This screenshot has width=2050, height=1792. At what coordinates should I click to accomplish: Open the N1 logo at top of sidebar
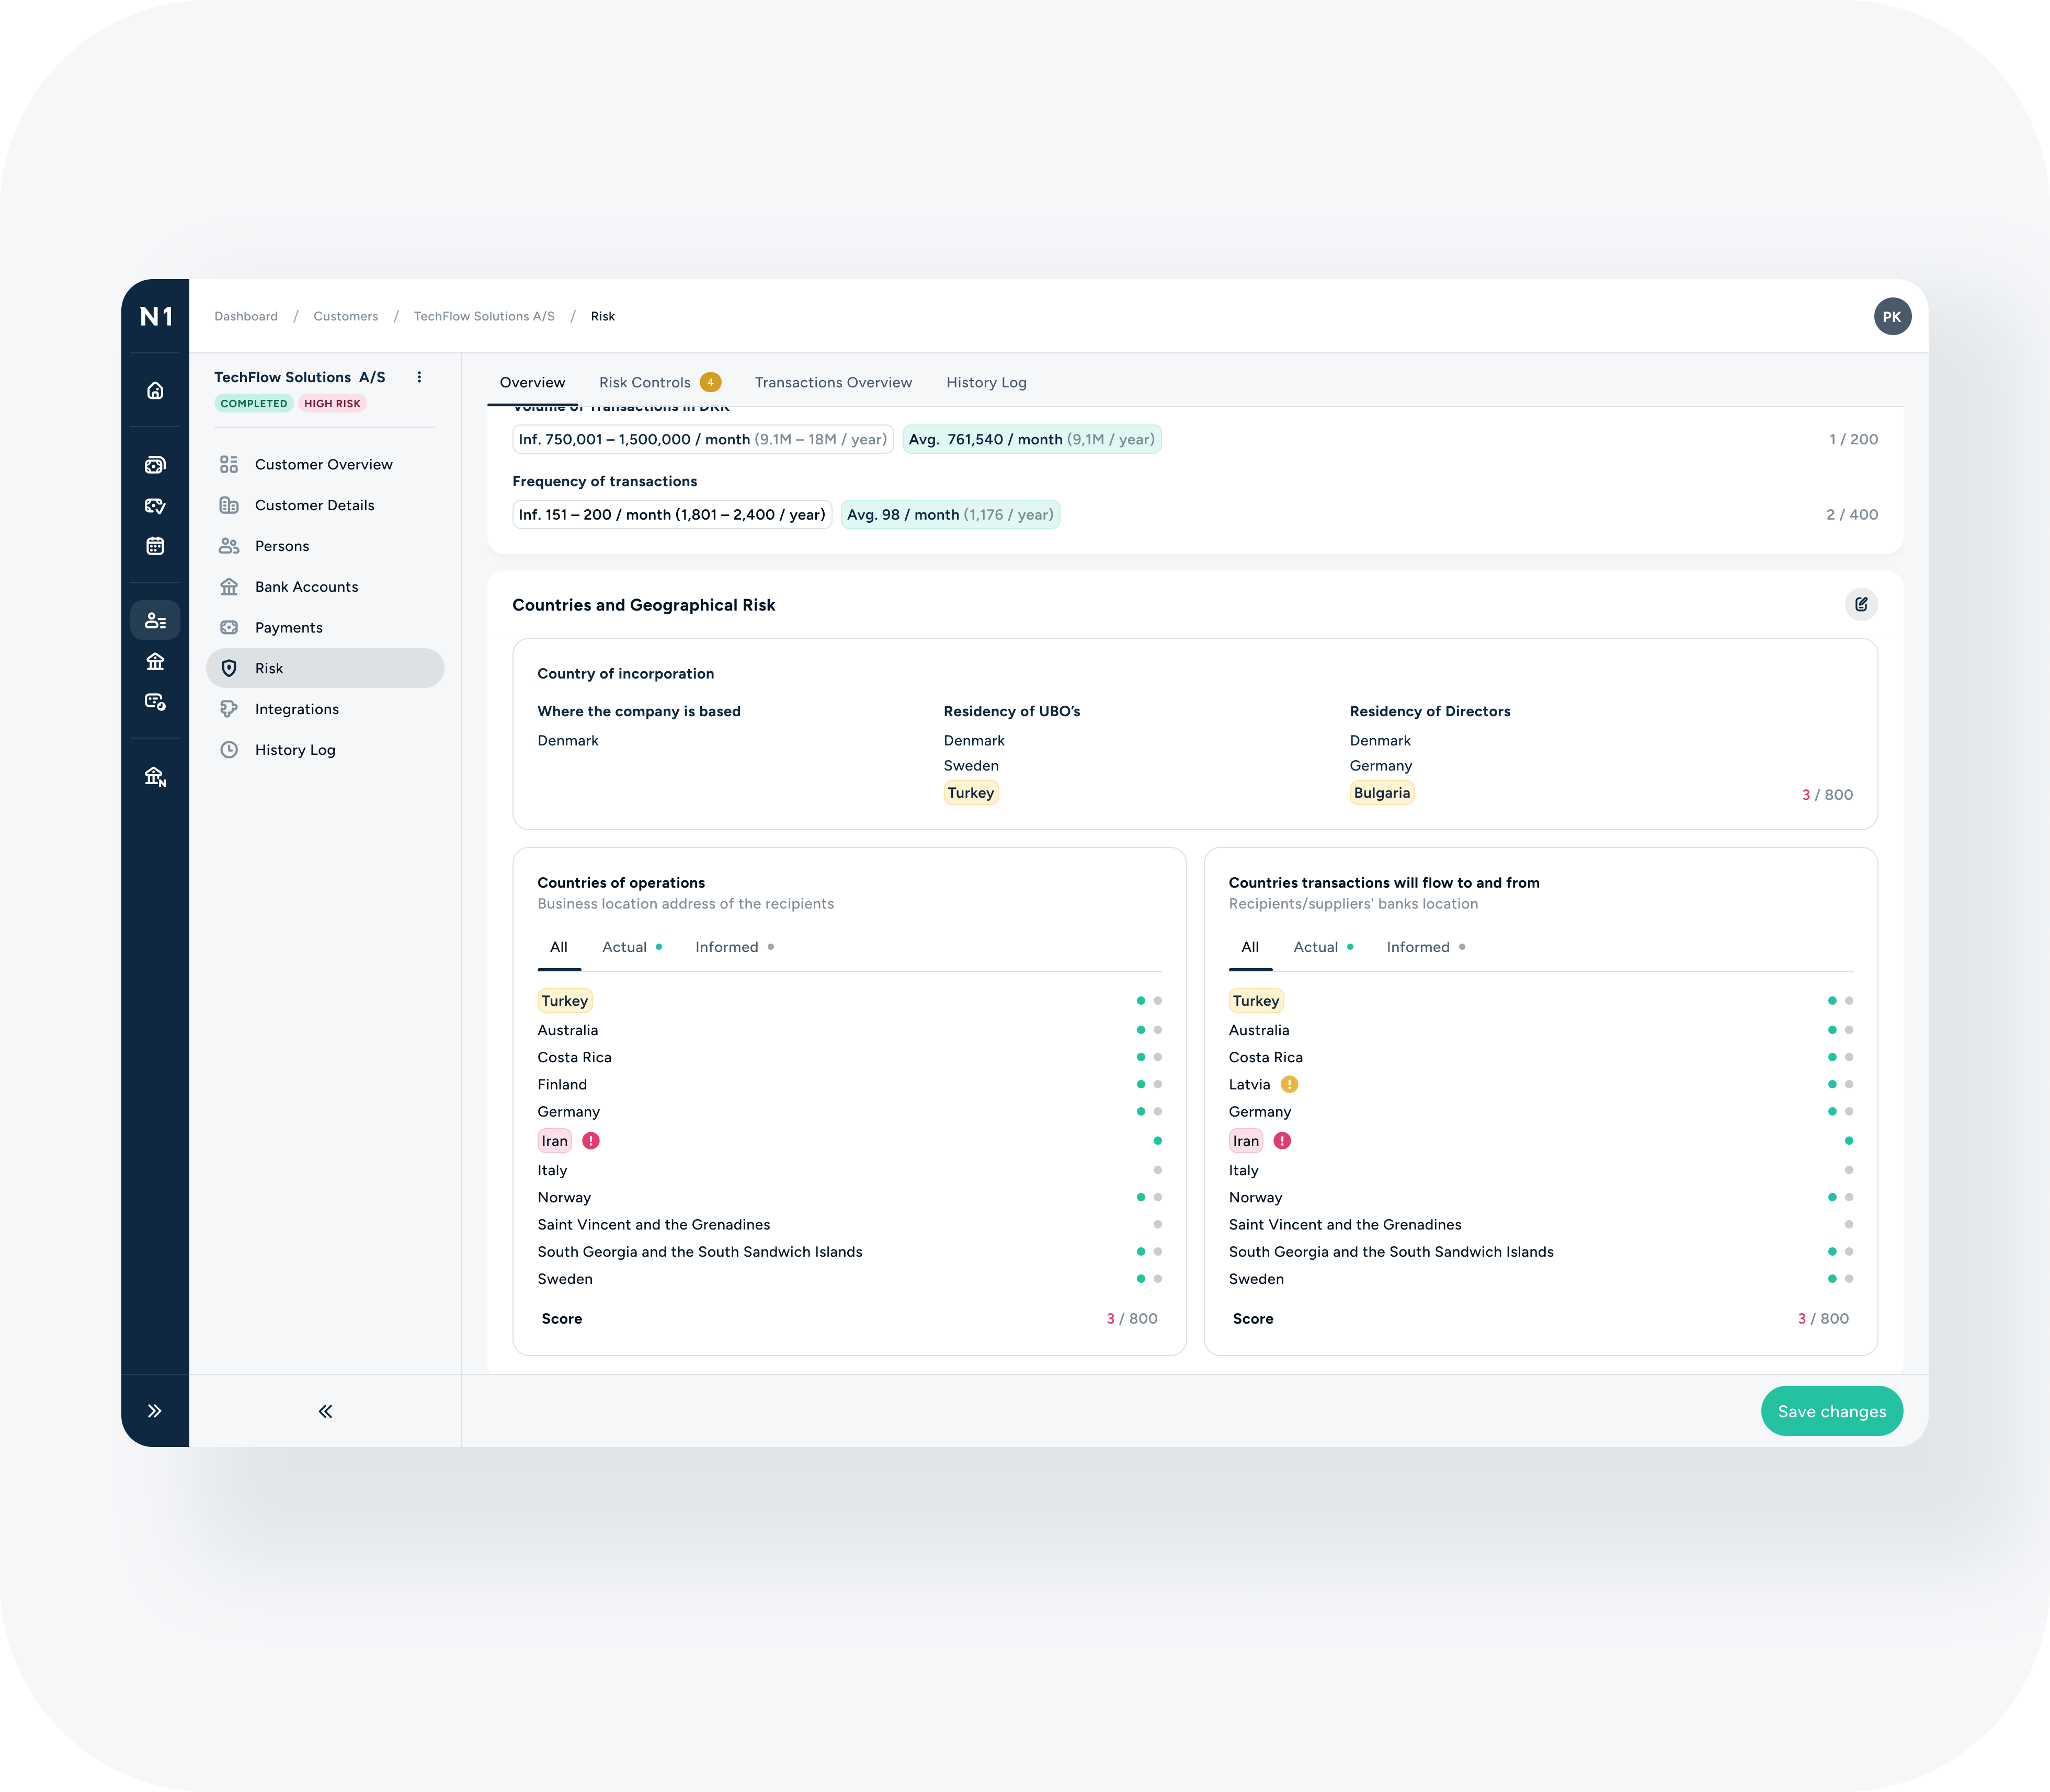coord(155,316)
